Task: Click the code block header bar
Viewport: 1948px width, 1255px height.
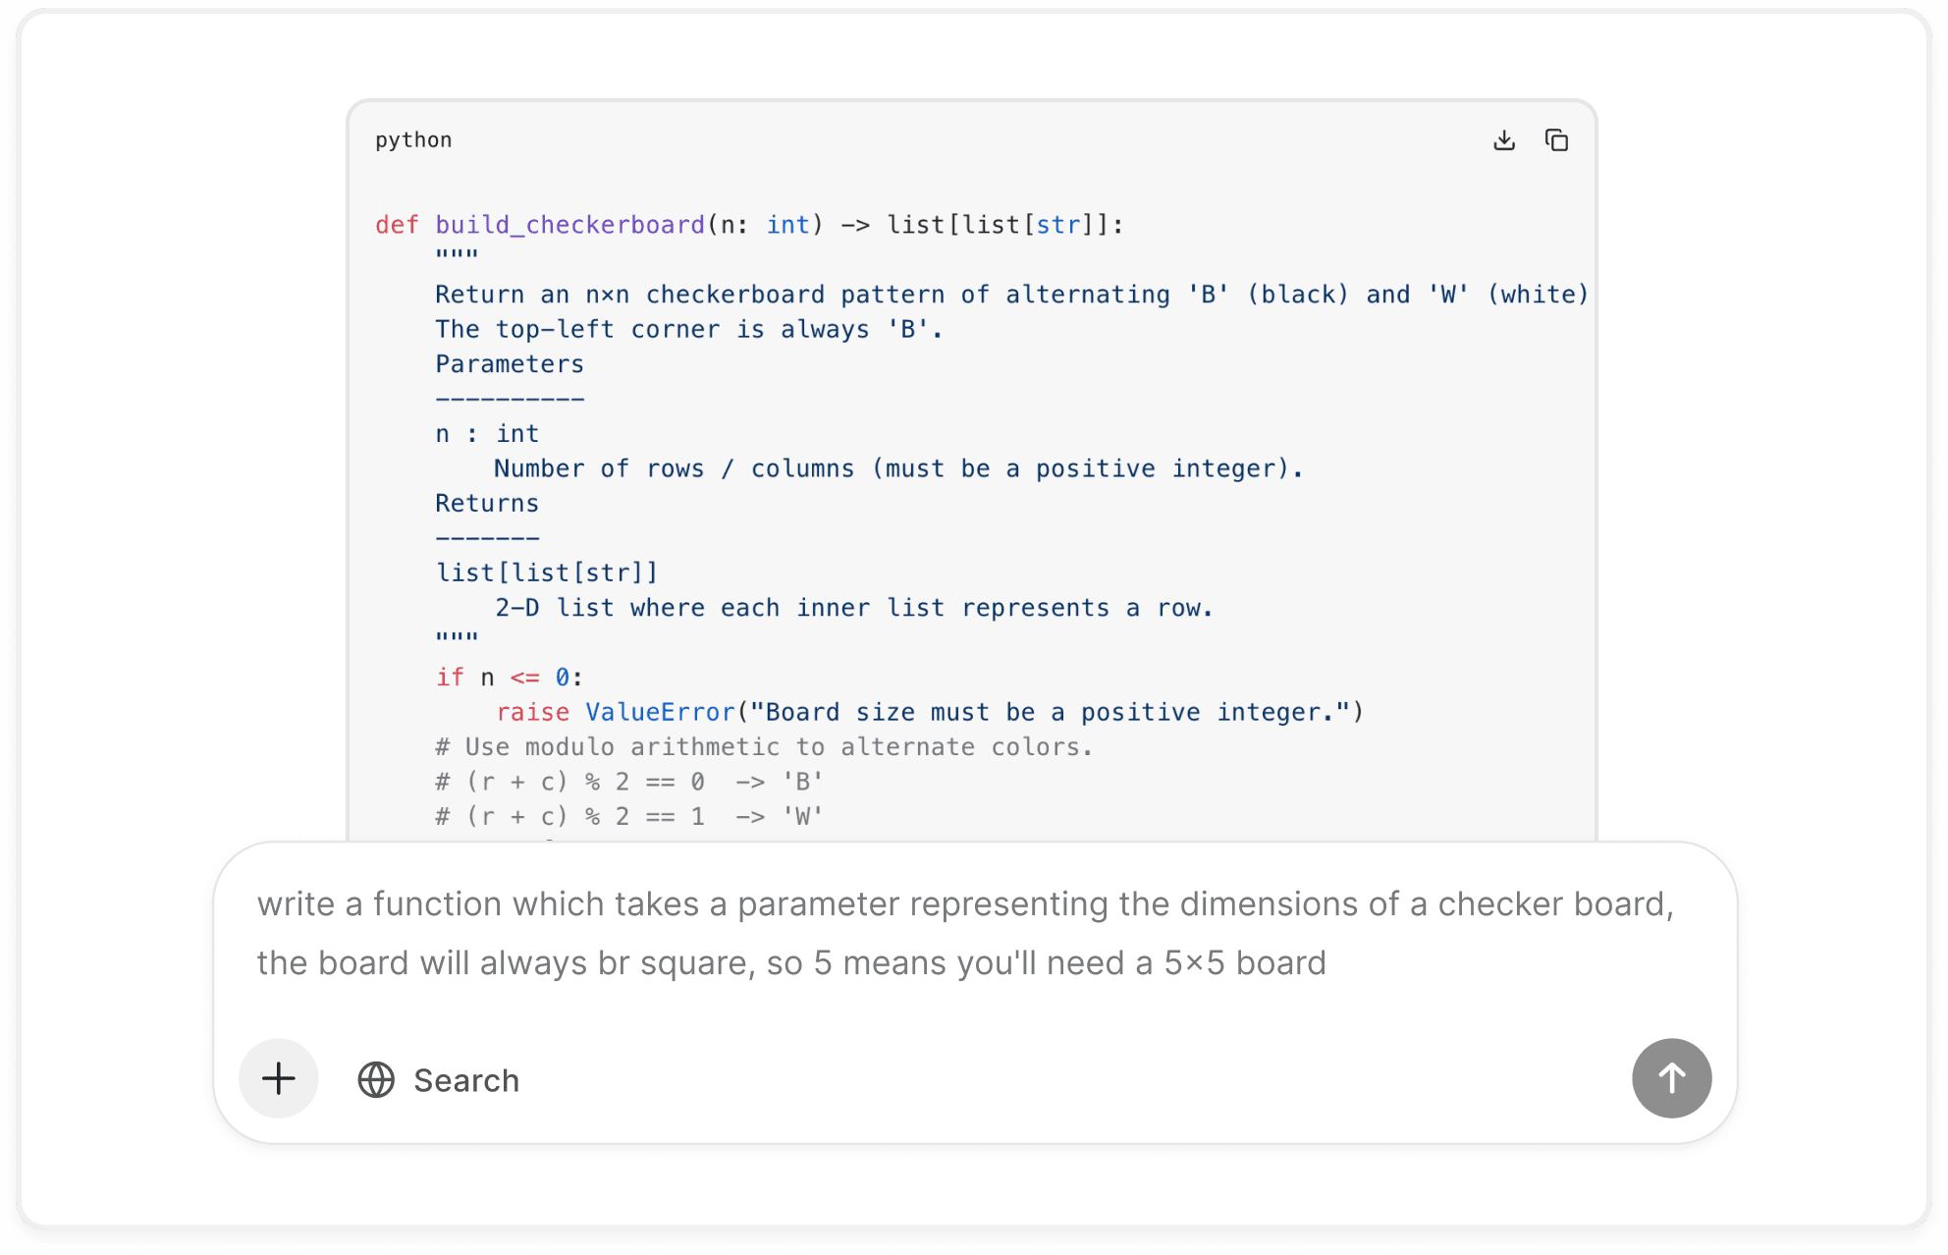Action: (x=972, y=139)
